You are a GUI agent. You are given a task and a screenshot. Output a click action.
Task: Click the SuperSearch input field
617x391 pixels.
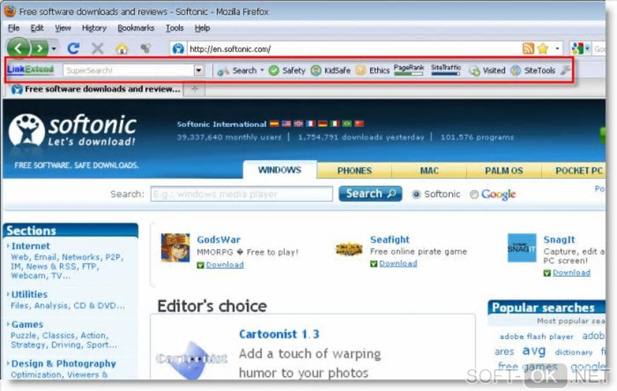(x=128, y=70)
